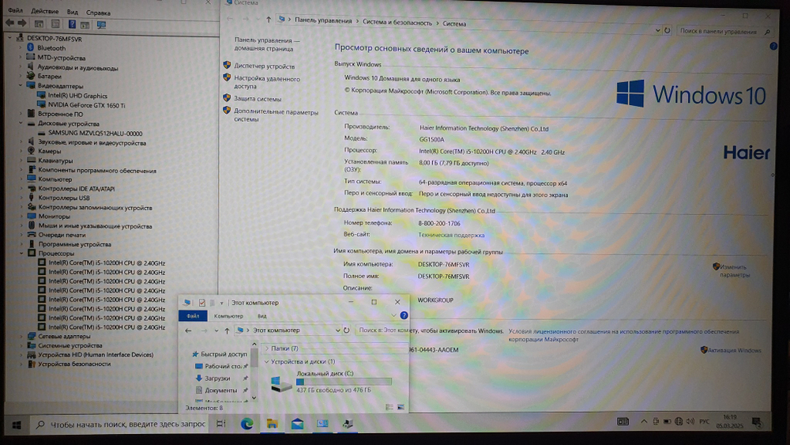Select Очереди печати category
This screenshot has width=790, height=445.
pyautogui.click(x=62, y=235)
